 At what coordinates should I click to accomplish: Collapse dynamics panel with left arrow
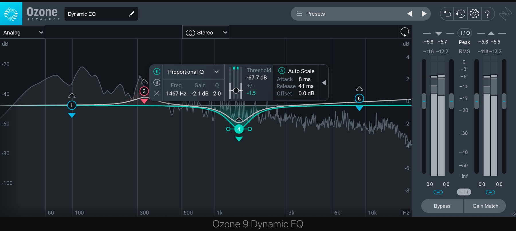point(324,83)
